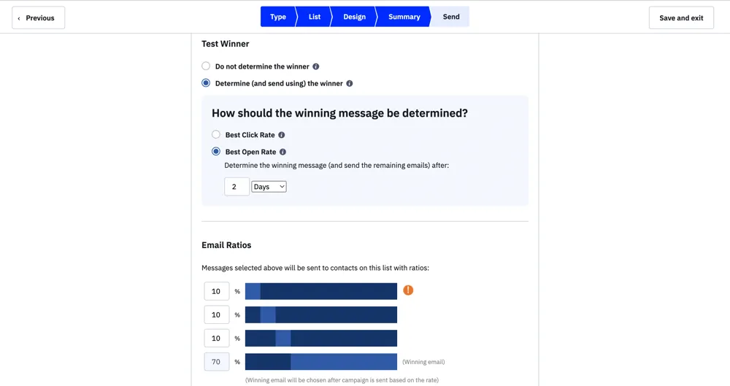
Task: Click the Previous button
Action: click(x=39, y=18)
